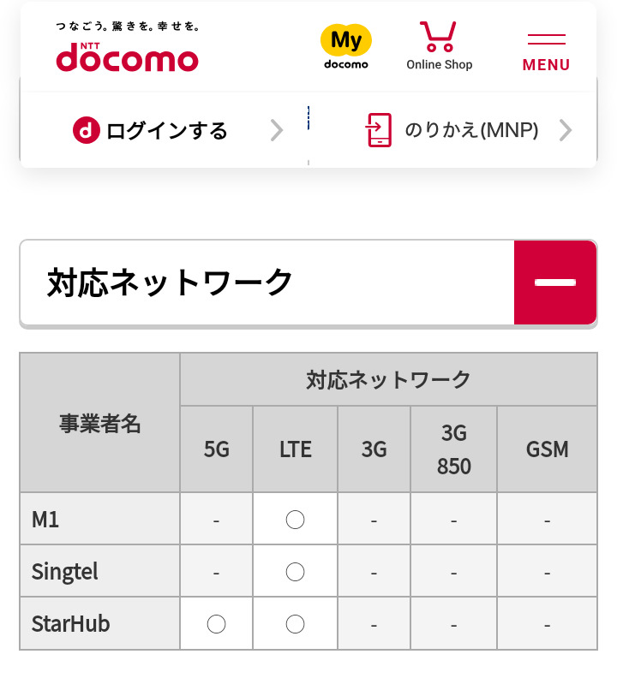Image resolution: width=617 pixels, height=678 pixels.
Task: Tap the ログインする link
Action: 167,131
